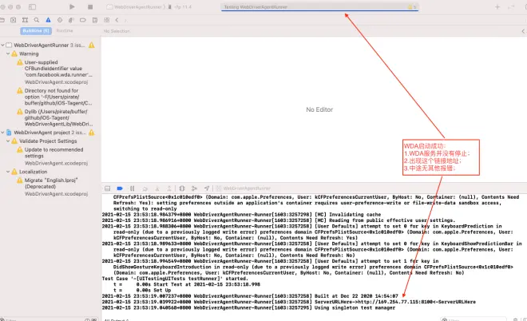Select the Runtime issues tab
Image resolution: width=527 pixels, height=321 pixels.
point(65,30)
